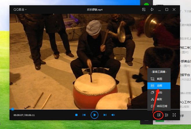Image resolution: width=191 pixels, height=129 pixels.
Task: Click the video frame area
Action: point(95,61)
